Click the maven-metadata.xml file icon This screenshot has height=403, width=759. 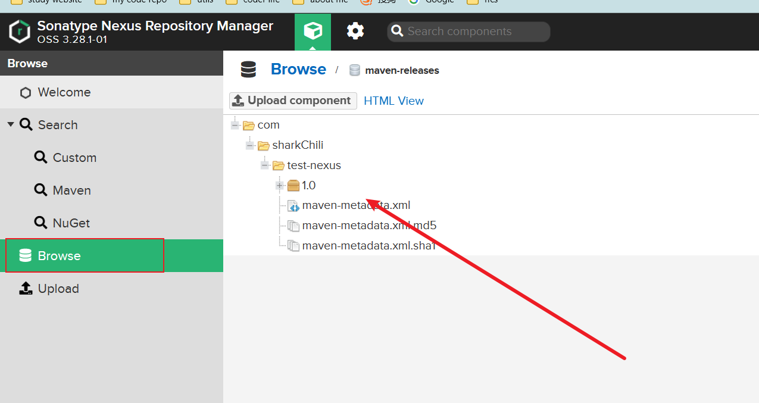(293, 206)
